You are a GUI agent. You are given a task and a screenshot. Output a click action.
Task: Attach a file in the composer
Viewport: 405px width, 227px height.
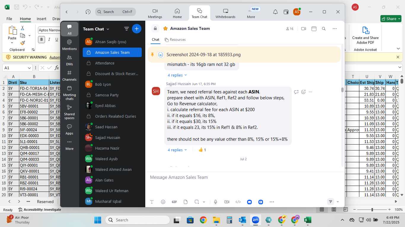pyautogui.click(x=186, y=202)
